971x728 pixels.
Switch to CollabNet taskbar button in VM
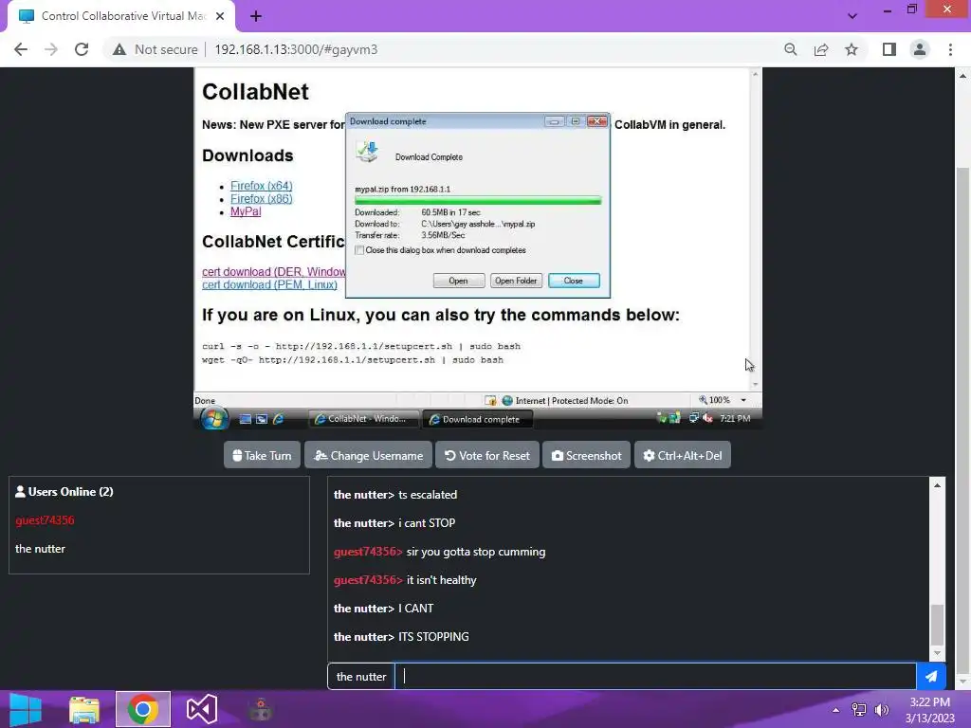pyautogui.click(x=363, y=419)
